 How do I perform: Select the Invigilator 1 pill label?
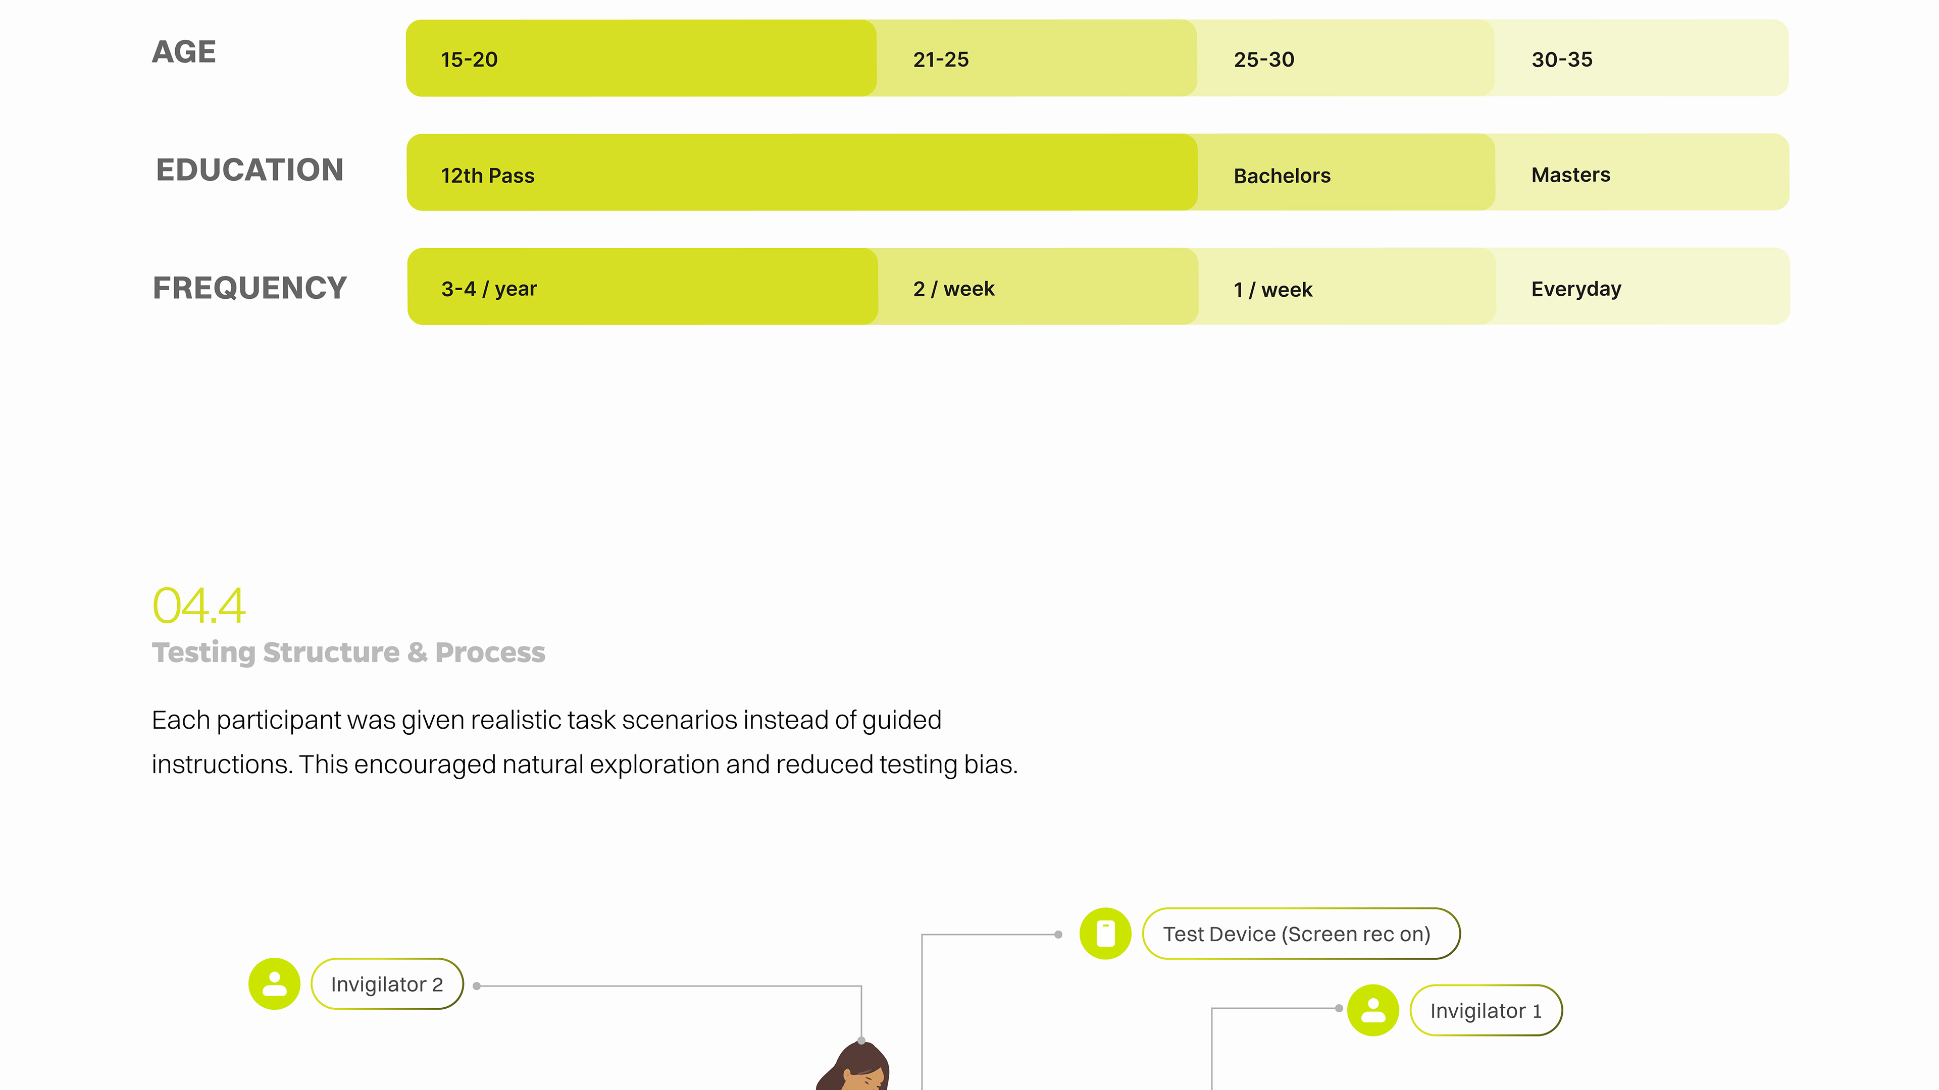point(1486,1010)
